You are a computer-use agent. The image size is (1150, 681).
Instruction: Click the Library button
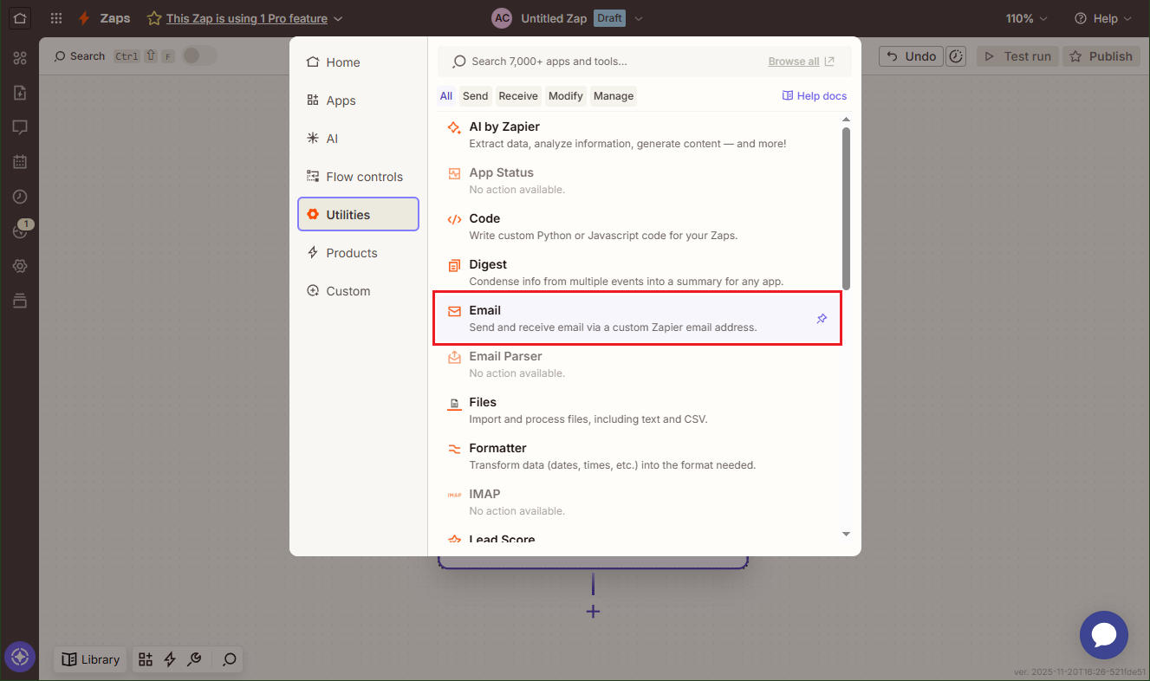coord(91,659)
